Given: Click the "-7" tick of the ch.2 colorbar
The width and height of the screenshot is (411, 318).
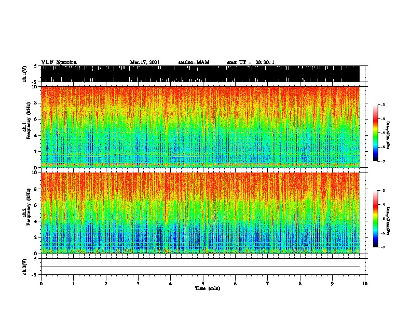Looking at the screenshot, I should pyautogui.click(x=383, y=247).
